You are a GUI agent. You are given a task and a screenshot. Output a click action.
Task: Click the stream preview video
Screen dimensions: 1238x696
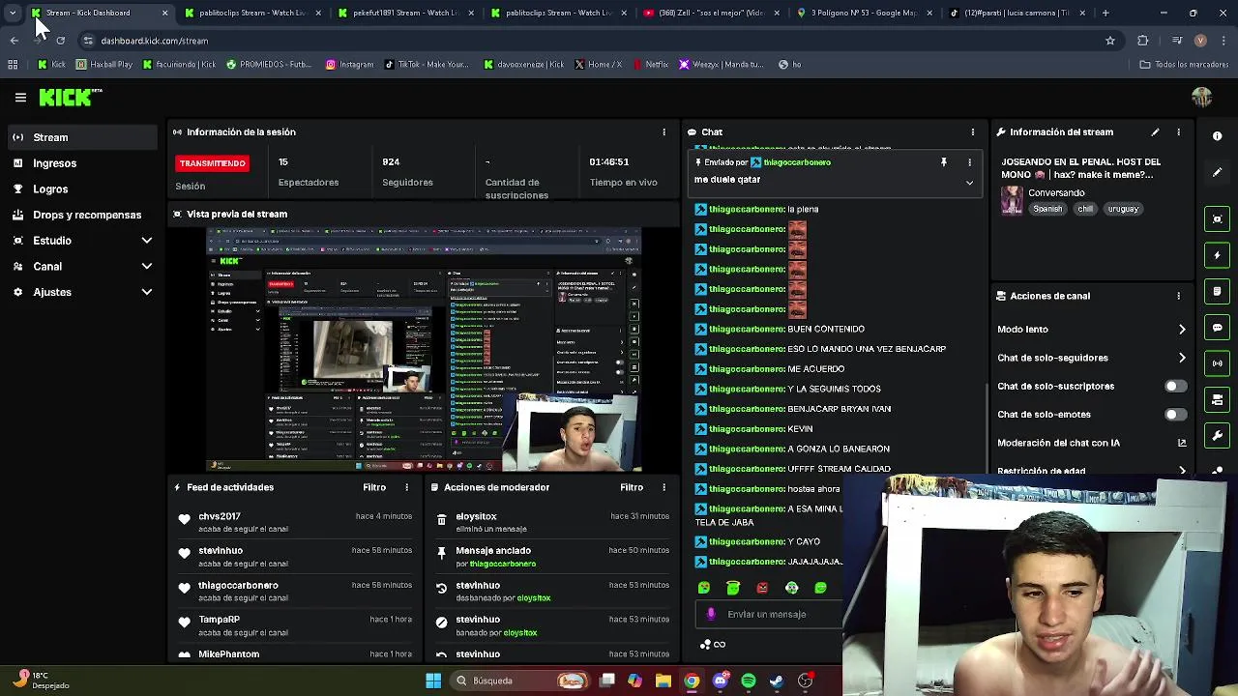coord(424,350)
